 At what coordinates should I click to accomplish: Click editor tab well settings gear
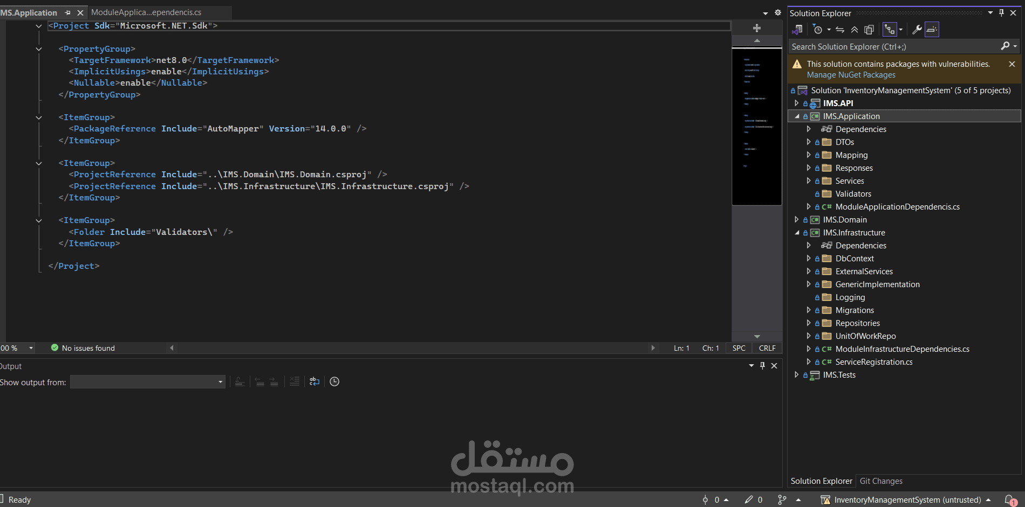pyautogui.click(x=777, y=12)
